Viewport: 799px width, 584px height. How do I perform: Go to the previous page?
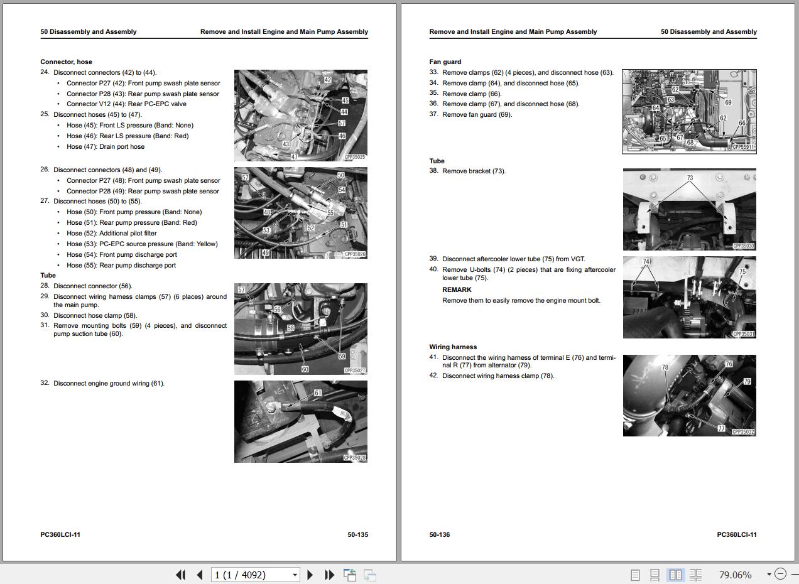(200, 575)
